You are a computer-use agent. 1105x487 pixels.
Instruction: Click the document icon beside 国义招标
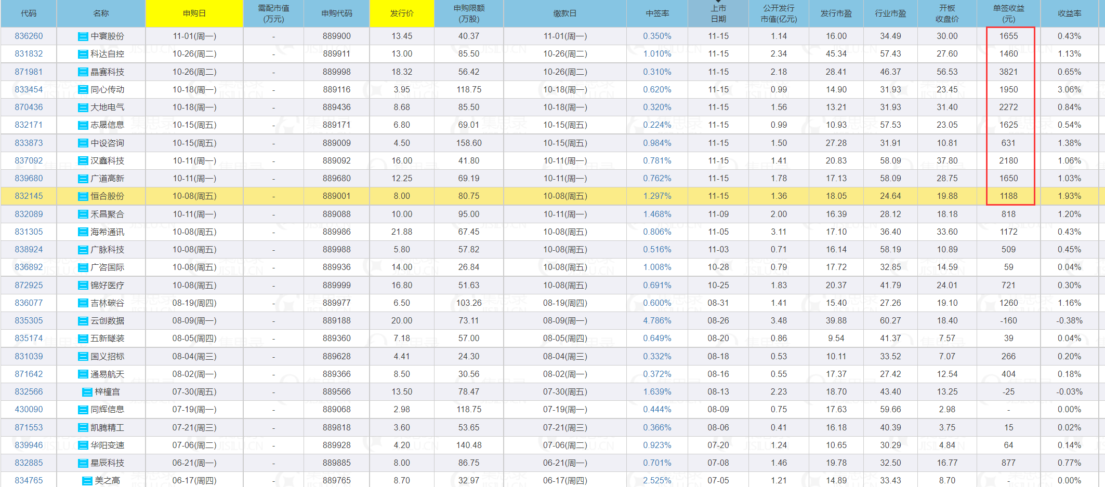[x=83, y=357]
